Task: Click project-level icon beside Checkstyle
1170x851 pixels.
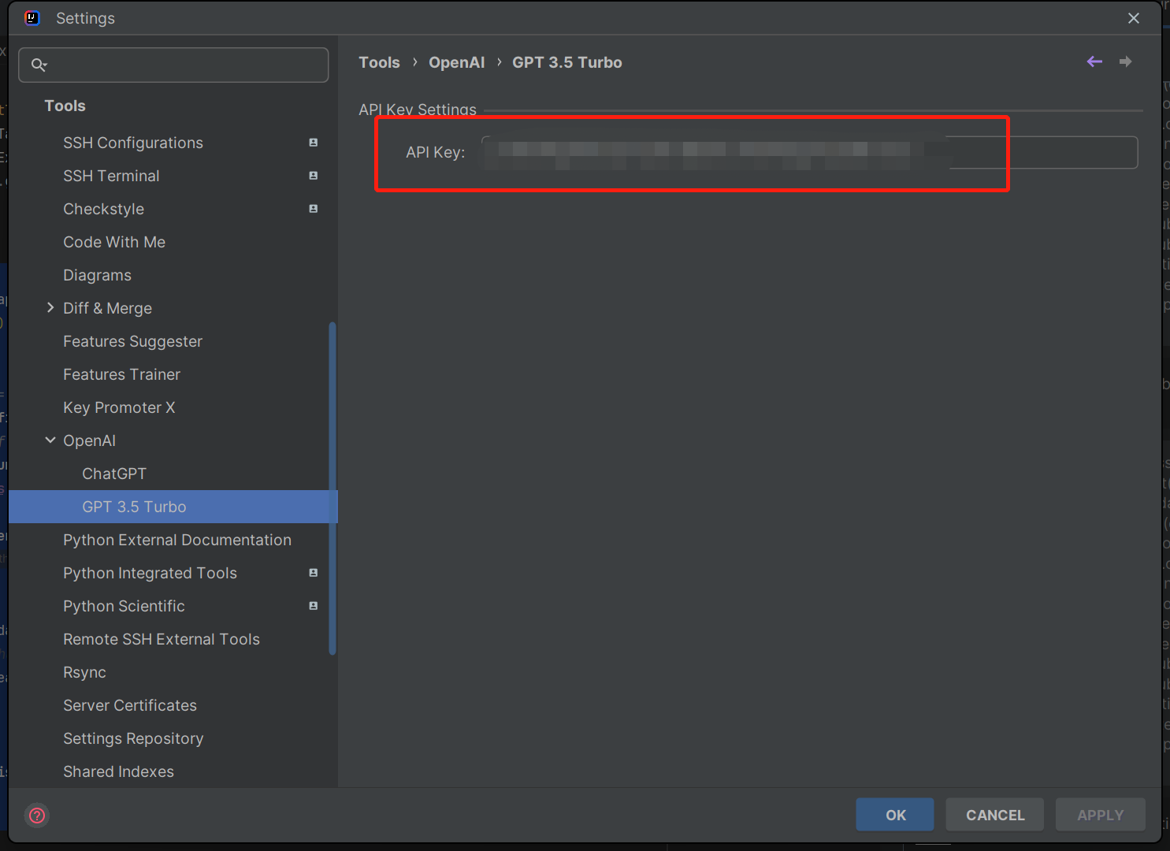Action: point(314,209)
